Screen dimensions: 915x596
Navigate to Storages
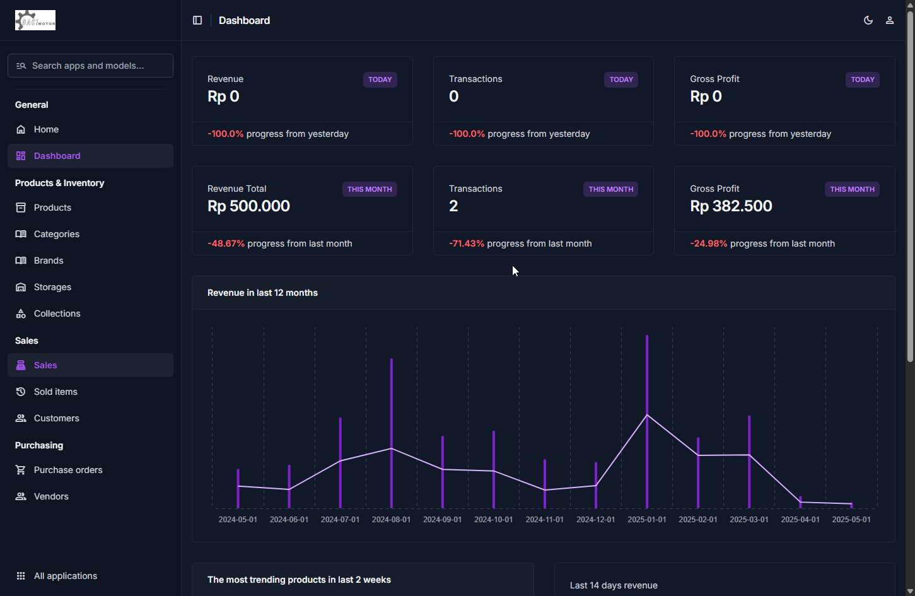[x=90, y=287]
